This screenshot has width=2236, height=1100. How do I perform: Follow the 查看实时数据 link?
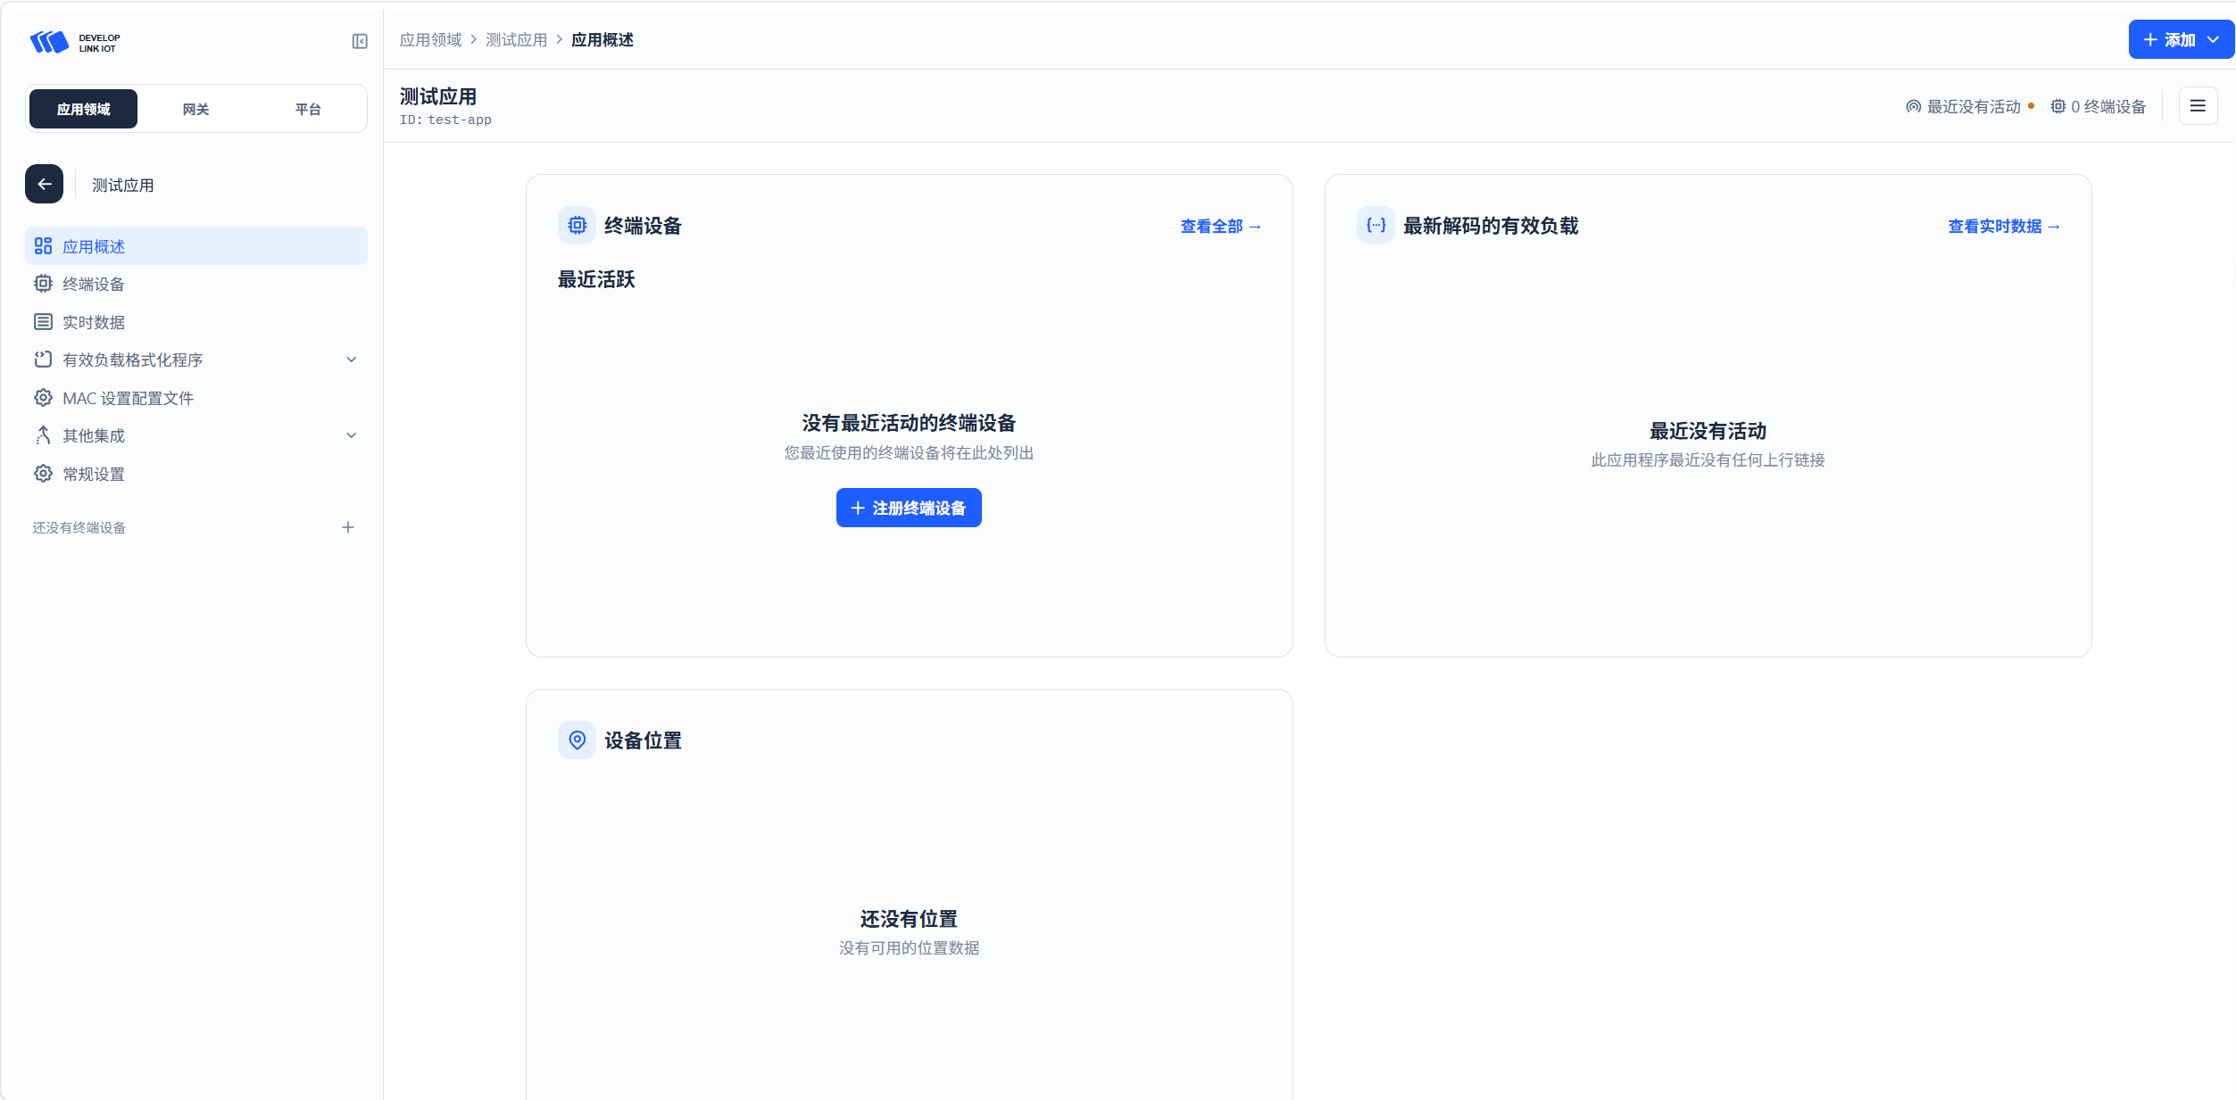pyautogui.click(x=2004, y=227)
